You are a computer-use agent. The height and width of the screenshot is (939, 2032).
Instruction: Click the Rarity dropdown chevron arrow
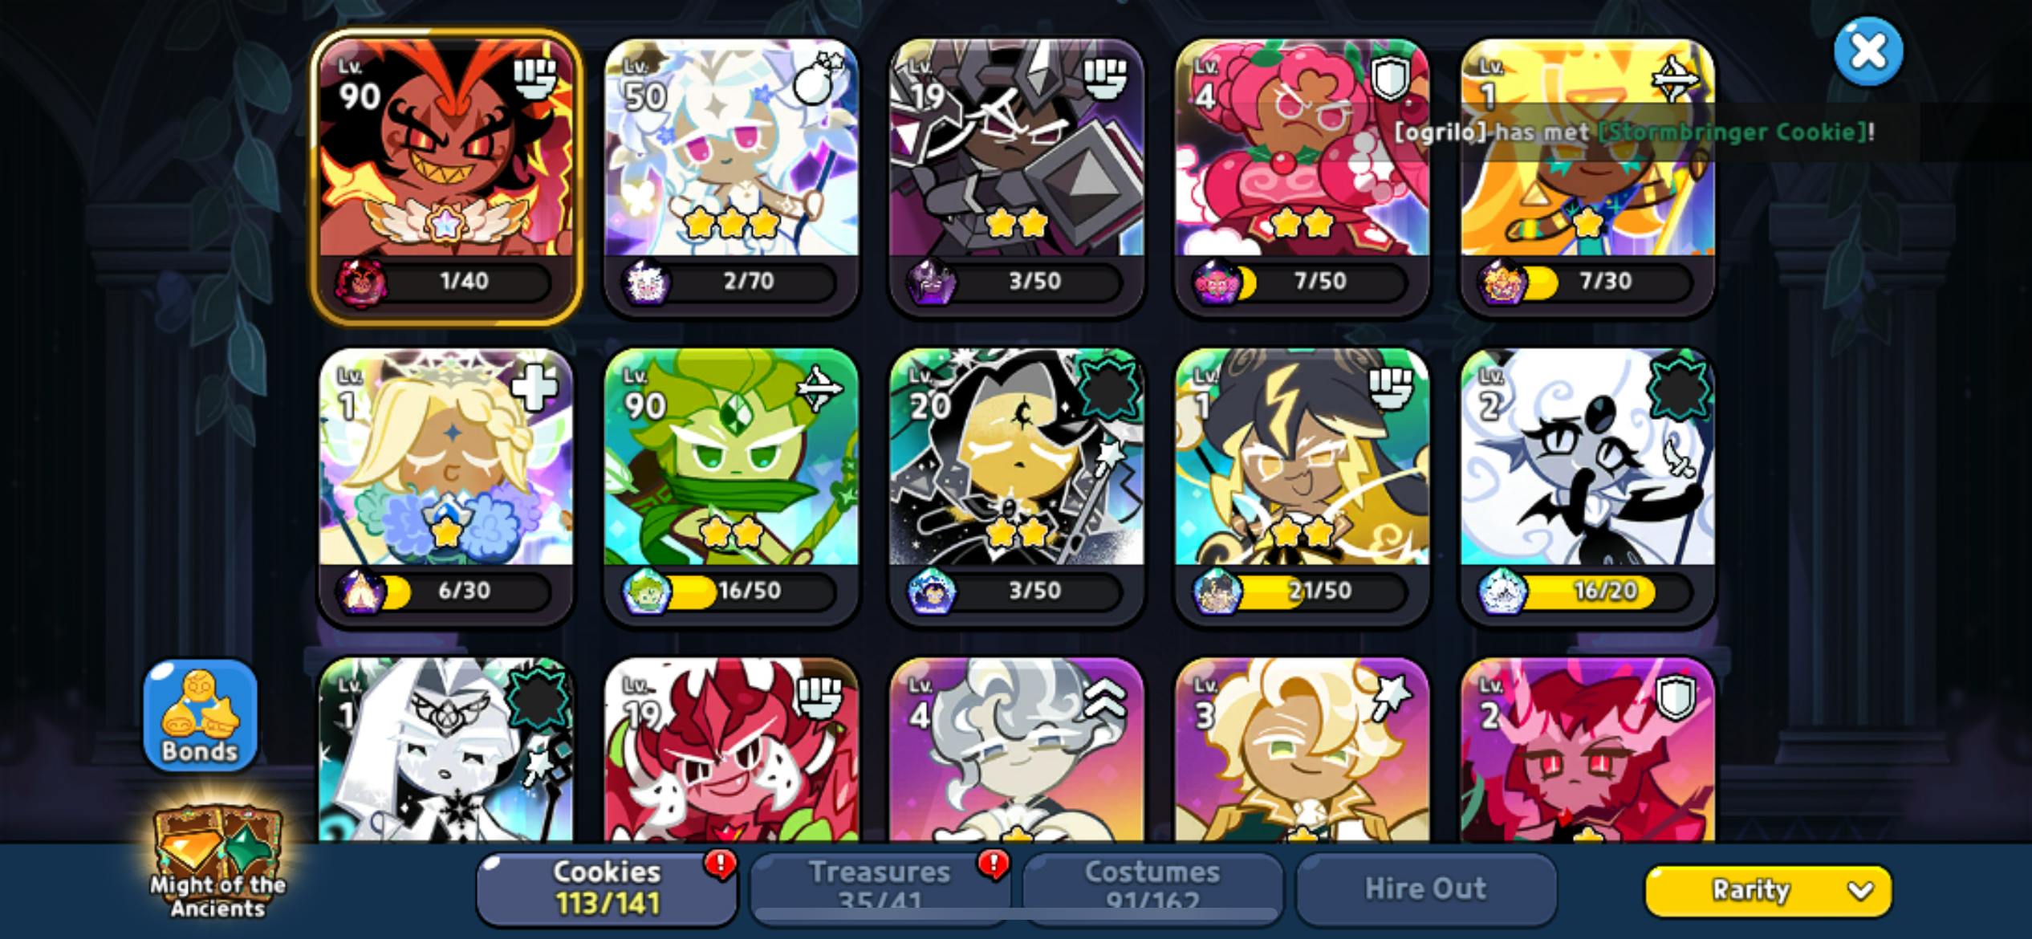[1859, 891]
